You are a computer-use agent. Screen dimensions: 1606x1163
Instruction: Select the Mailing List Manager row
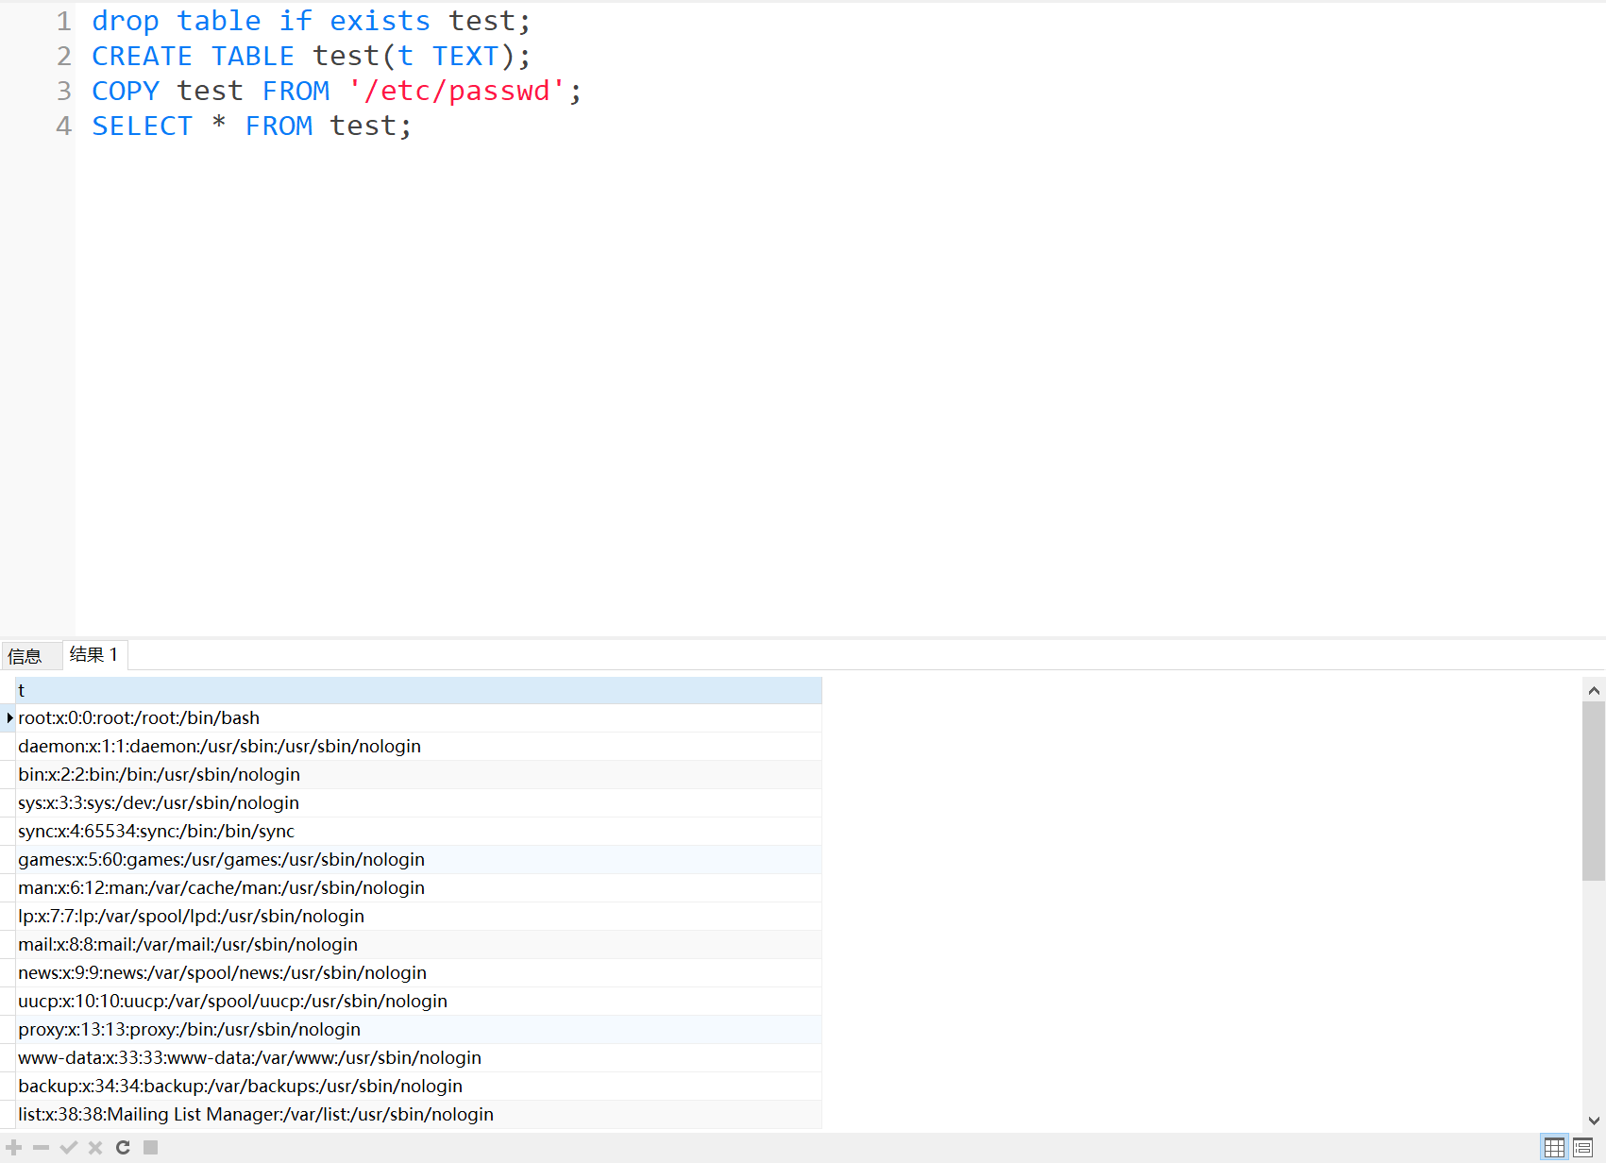click(418, 1115)
